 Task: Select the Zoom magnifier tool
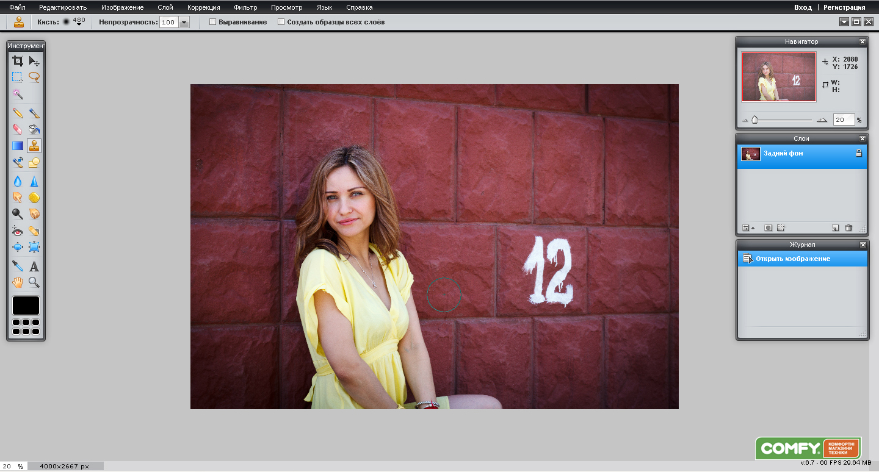pyautogui.click(x=34, y=282)
